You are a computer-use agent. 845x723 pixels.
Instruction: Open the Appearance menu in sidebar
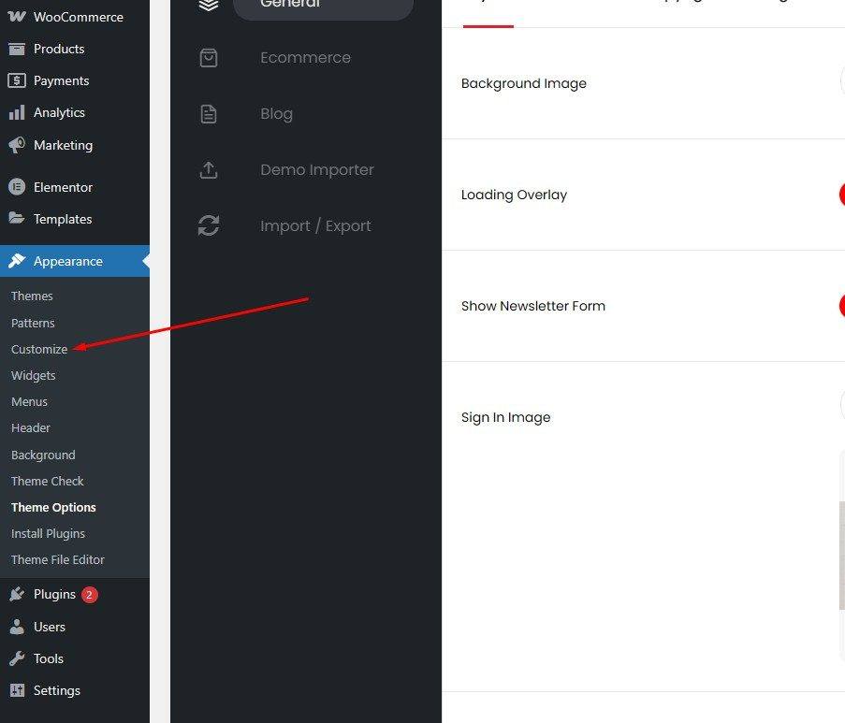pyautogui.click(x=67, y=261)
